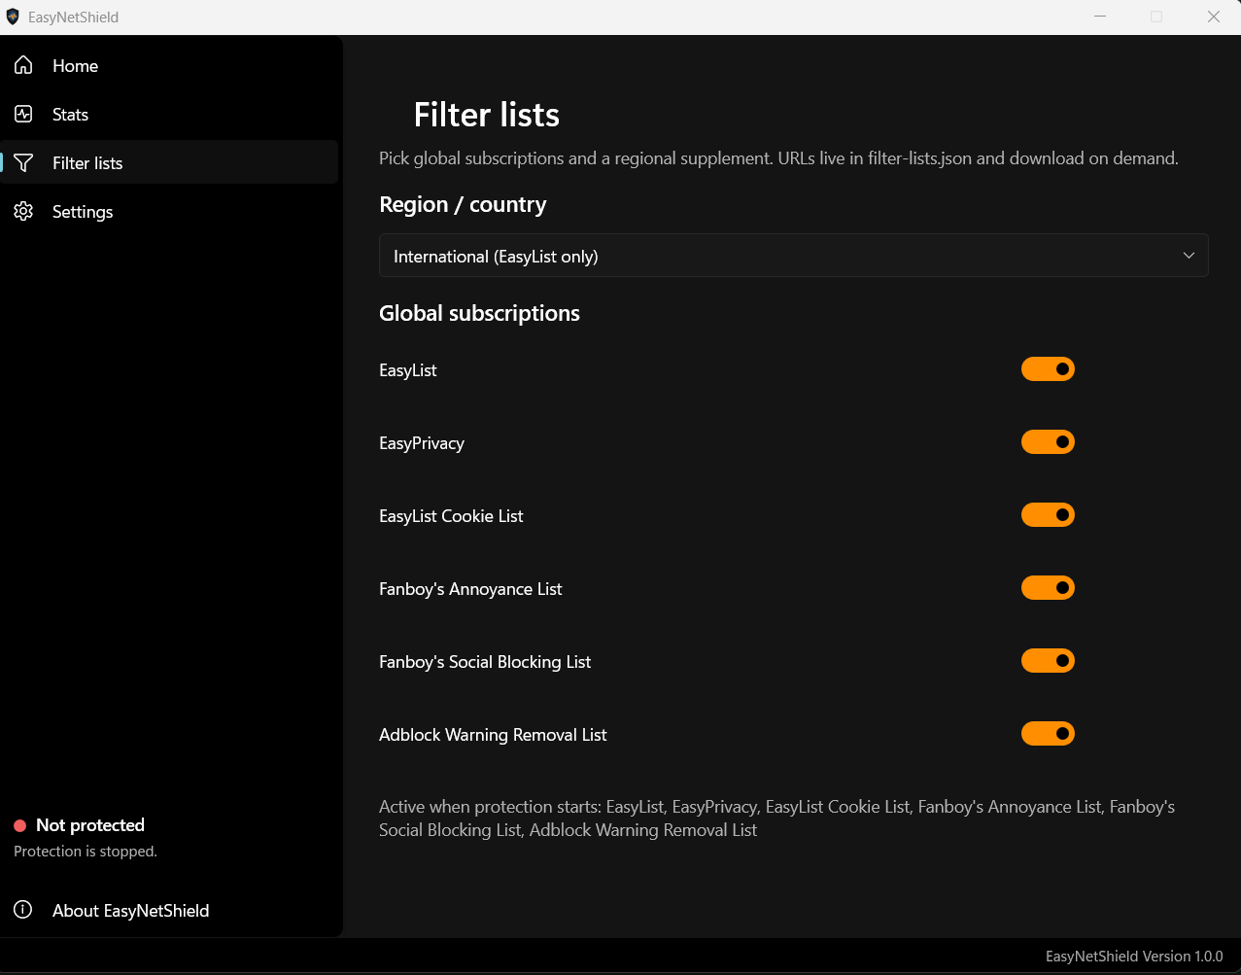Turn off the EasyPrivacy toggle
The height and width of the screenshot is (975, 1241).
(1048, 442)
